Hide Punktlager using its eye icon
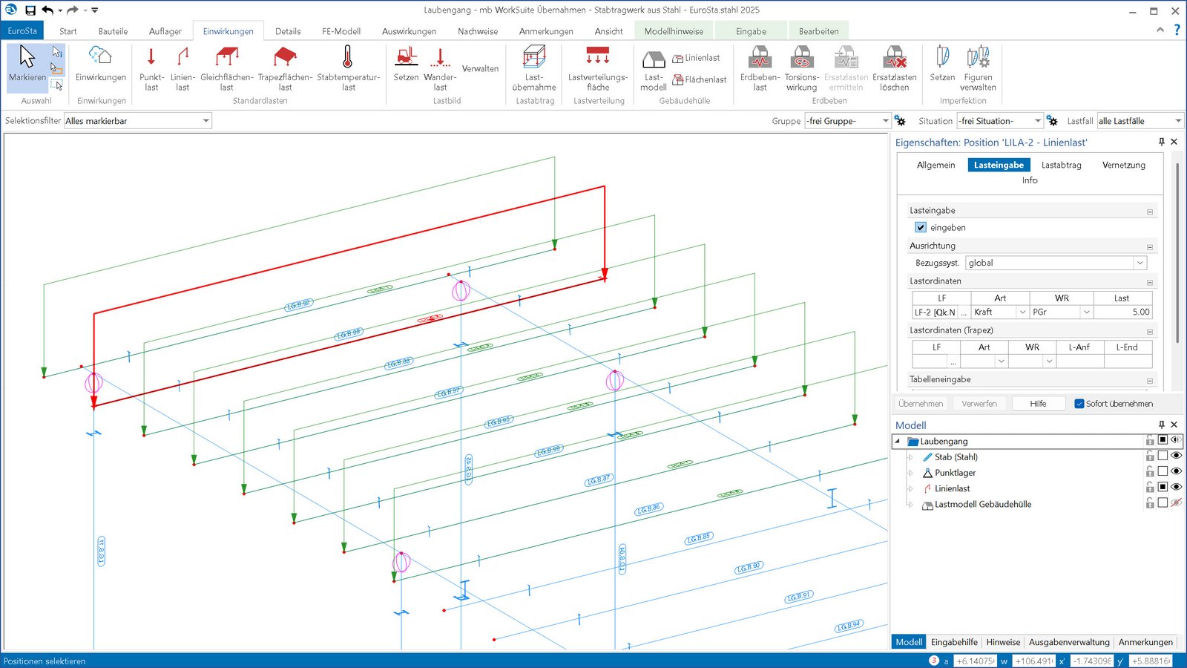1187x668 pixels. coord(1176,472)
